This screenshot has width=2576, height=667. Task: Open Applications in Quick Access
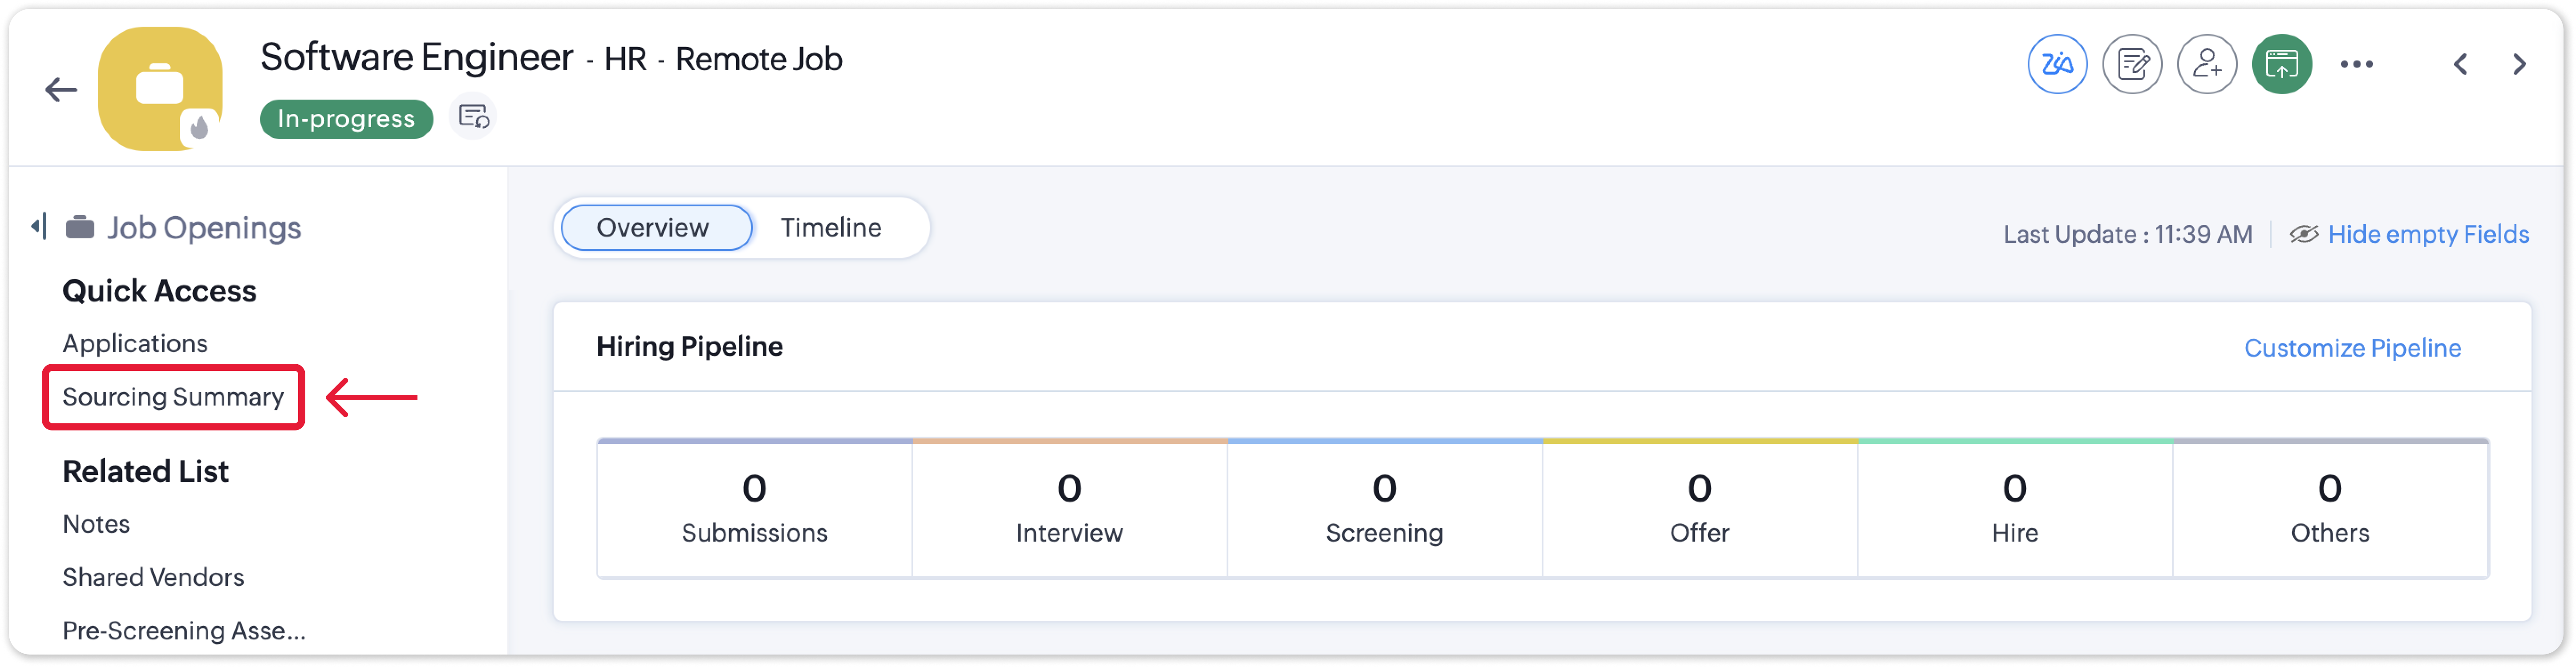[135, 343]
